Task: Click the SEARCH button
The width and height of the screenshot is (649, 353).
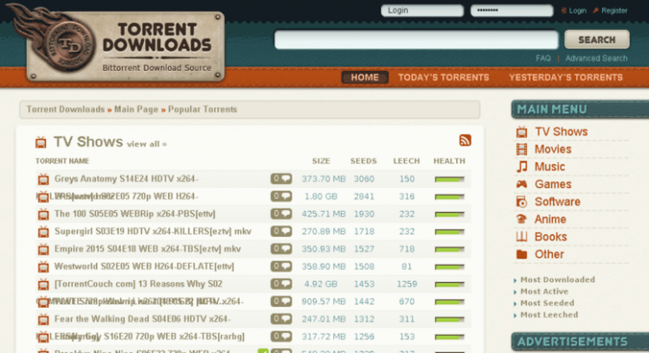Action: point(597,40)
